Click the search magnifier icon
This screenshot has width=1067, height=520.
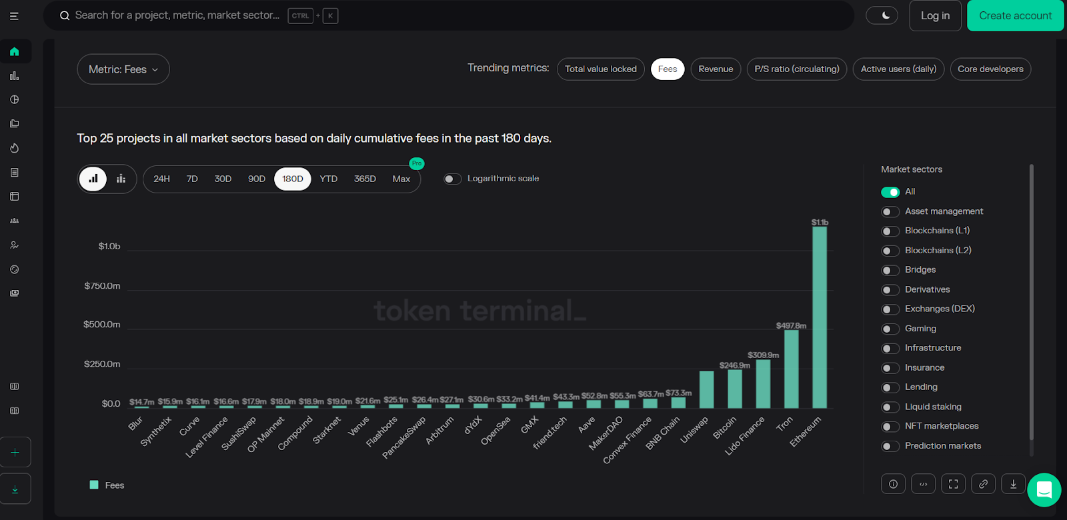65,15
